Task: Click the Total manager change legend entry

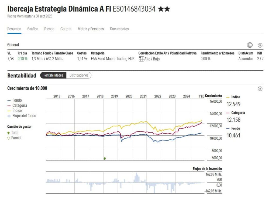Action: point(13,133)
